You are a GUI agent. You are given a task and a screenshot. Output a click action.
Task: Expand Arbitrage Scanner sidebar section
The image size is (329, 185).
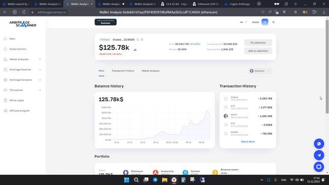pos(22,70)
